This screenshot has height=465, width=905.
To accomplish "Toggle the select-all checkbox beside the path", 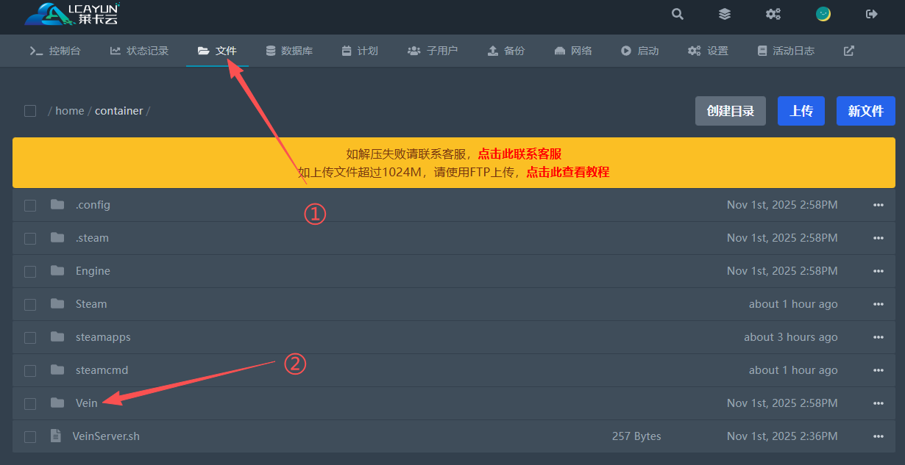I will [30, 111].
